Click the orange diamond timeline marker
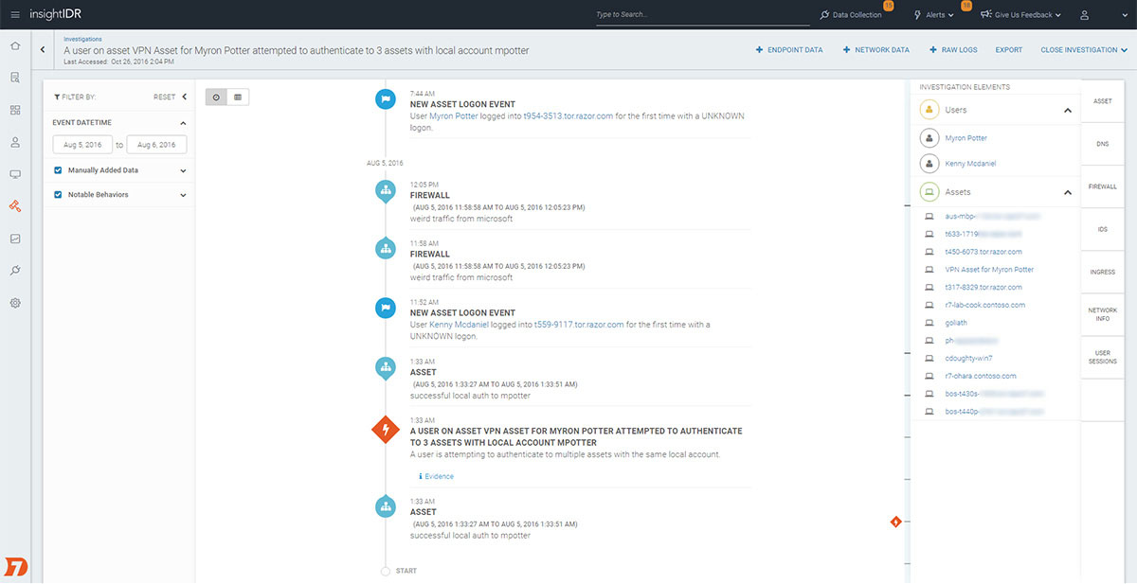This screenshot has height=584, width=1137. [x=895, y=521]
